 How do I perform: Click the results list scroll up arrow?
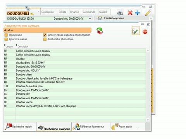coord(148,51)
